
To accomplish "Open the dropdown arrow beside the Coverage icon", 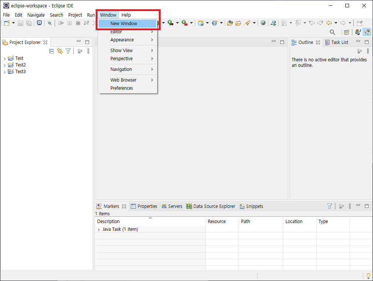I will point(177,23).
